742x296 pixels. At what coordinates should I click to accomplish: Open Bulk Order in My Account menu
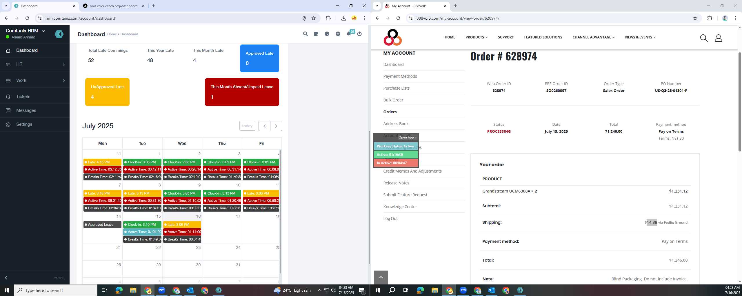(393, 100)
